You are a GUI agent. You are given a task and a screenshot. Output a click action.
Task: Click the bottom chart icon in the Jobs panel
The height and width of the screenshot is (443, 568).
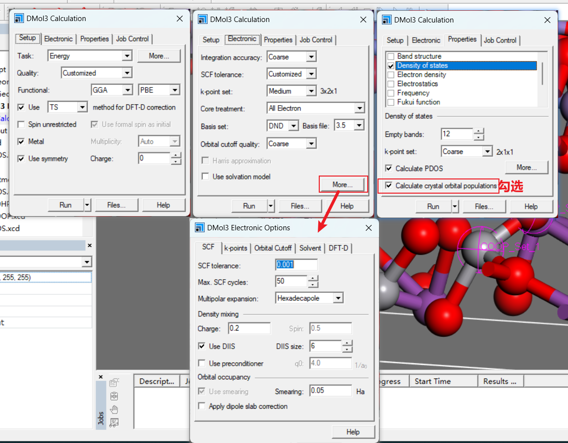pos(114,422)
